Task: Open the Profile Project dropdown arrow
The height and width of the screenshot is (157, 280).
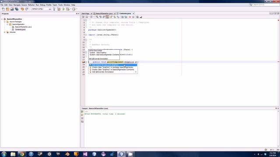Action: coord(77,9)
